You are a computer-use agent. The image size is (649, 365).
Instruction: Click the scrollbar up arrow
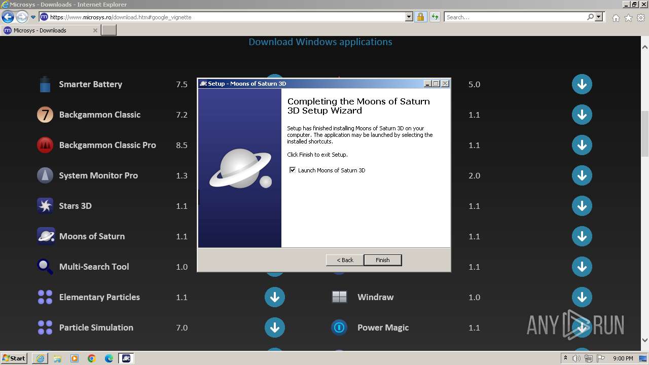(x=645, y=47)
